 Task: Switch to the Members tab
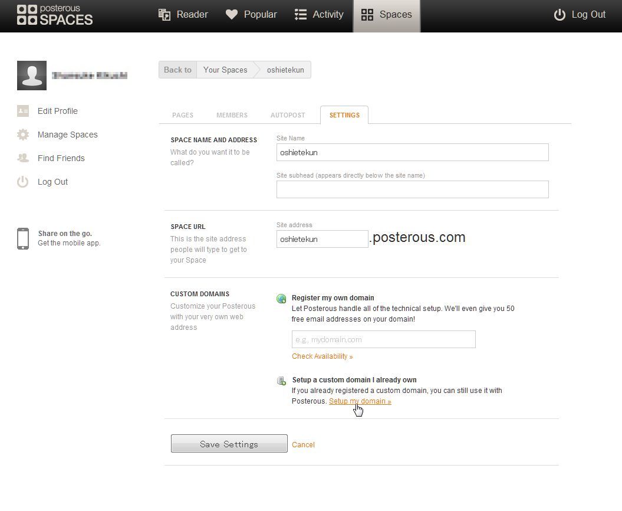(x=232, y=115)
